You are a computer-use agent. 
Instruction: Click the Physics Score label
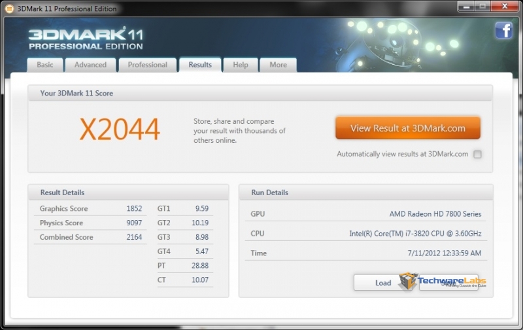click(61, 223)
